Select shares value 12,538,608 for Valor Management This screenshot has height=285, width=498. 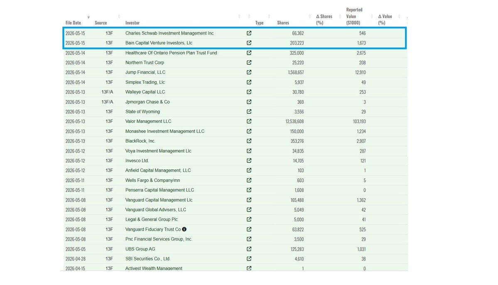point(294,121)
